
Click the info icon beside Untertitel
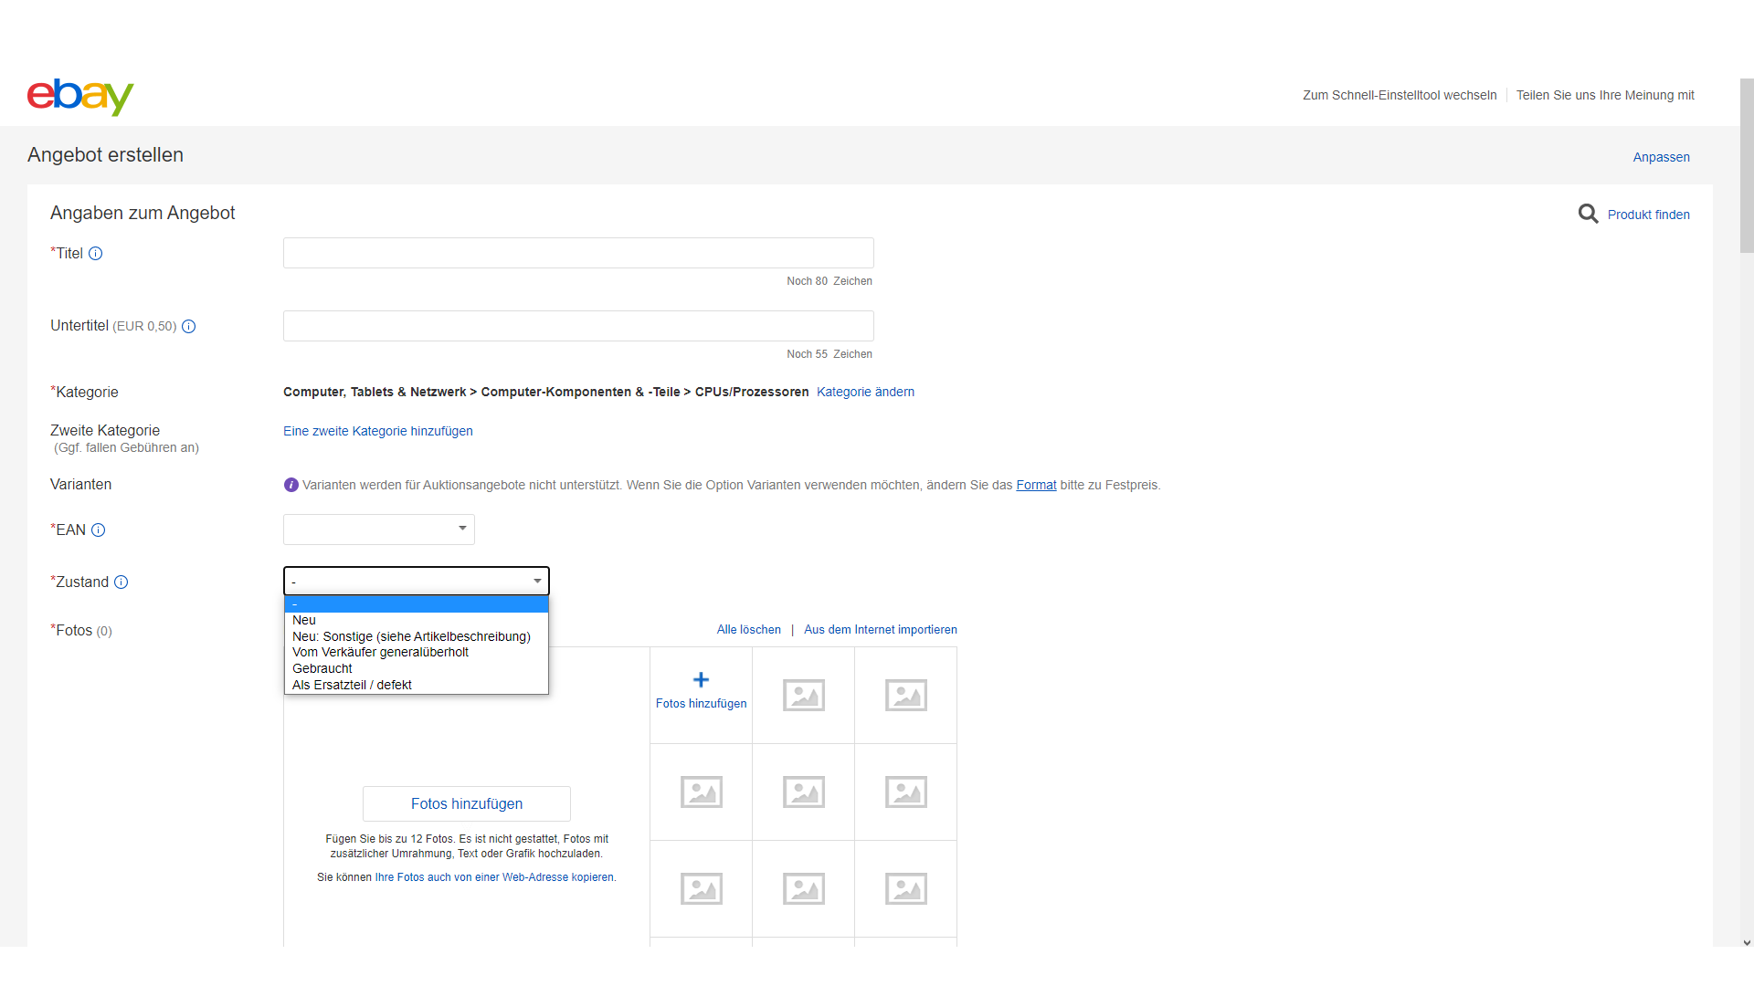[188, 327]
